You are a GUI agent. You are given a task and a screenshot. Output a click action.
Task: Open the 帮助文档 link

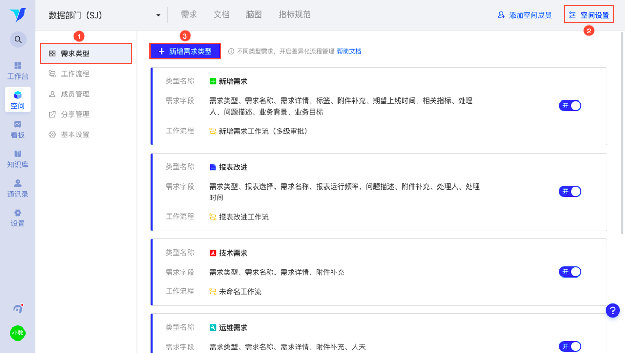[x=349, y=52]
